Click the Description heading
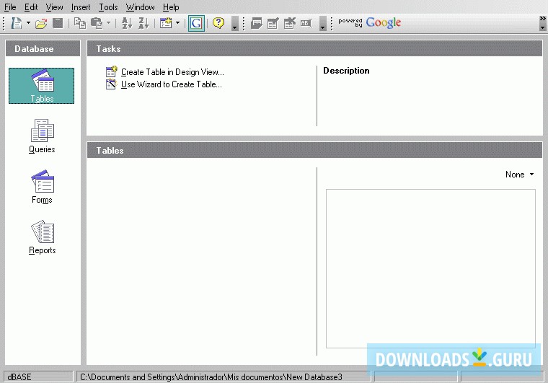The width and height of the screenshot is (548, 383). coord(346,71)
